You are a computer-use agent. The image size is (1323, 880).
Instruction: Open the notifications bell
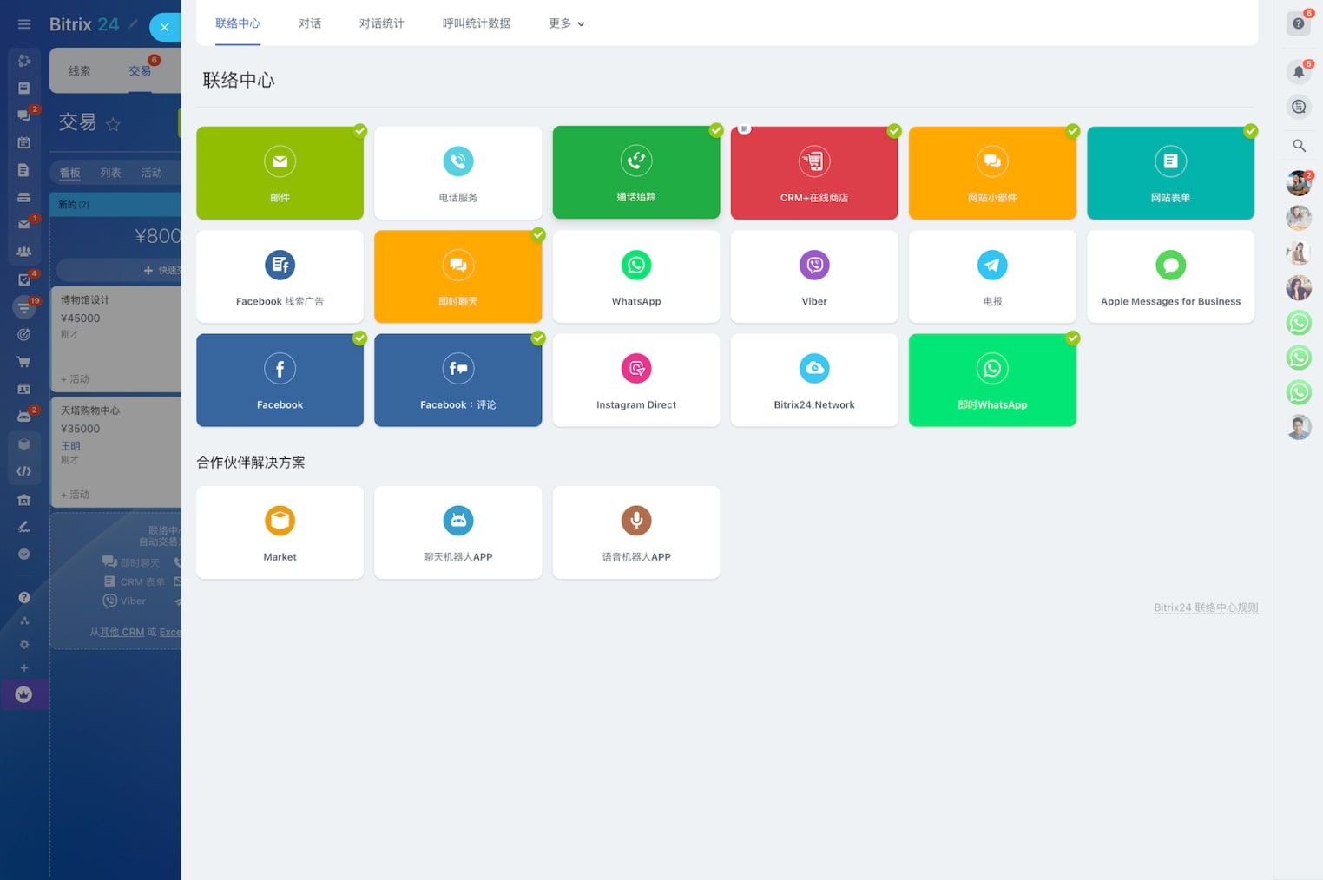1299,72
